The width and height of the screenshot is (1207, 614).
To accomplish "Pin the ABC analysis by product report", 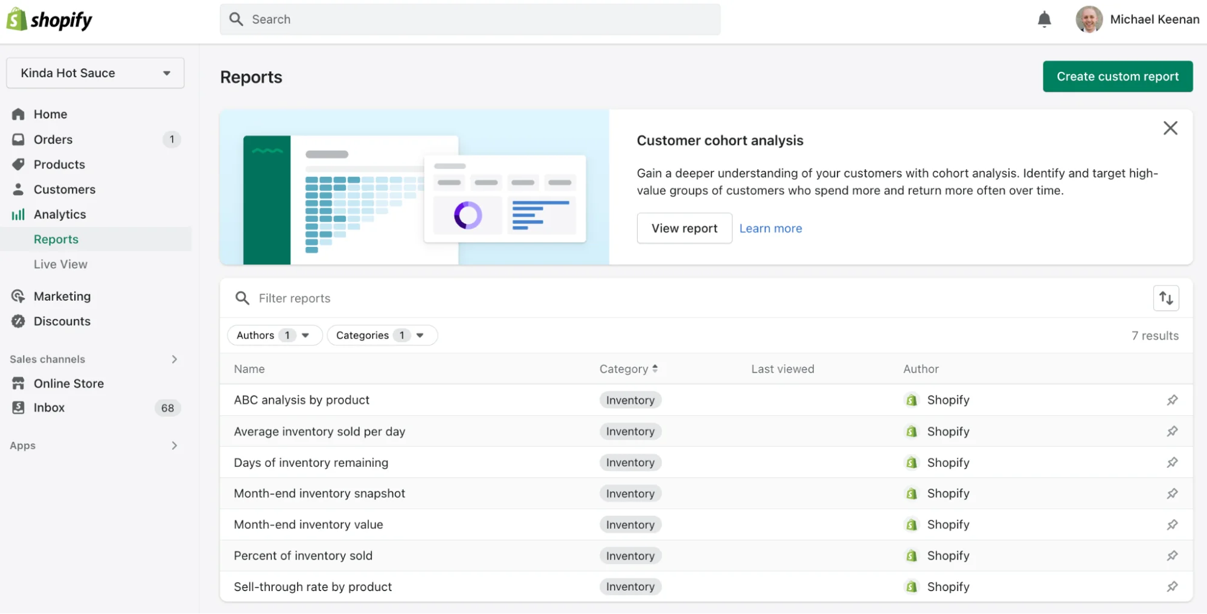I will point(1173,400).
